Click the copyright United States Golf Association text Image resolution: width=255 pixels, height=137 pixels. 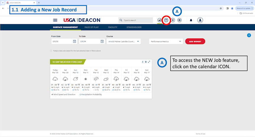[x=72, y=134]
